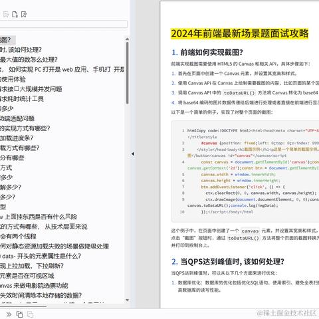The height and width of the screenshot is (319, 319).
Task: Open bookmark '最大值的数怎么处理?'
Action: [x=29, y=60]
